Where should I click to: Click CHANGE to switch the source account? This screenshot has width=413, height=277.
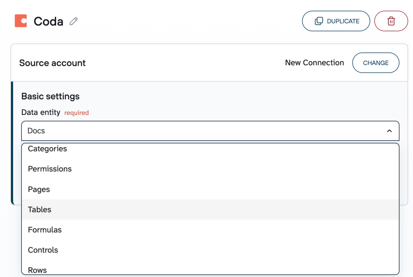pos(375,63)
